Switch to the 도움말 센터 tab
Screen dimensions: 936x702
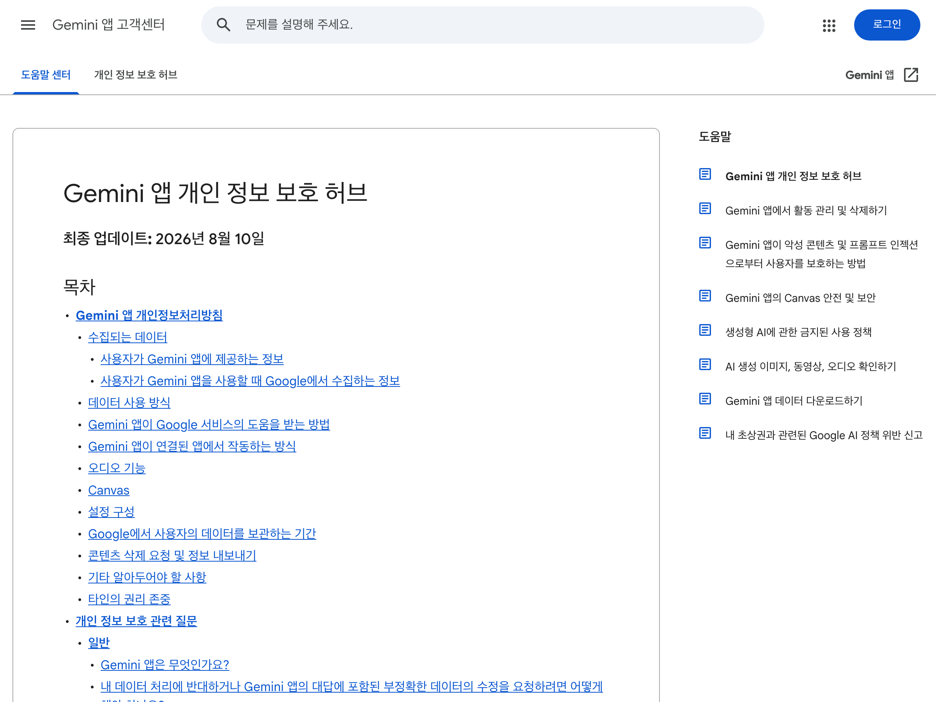point(46,75)
